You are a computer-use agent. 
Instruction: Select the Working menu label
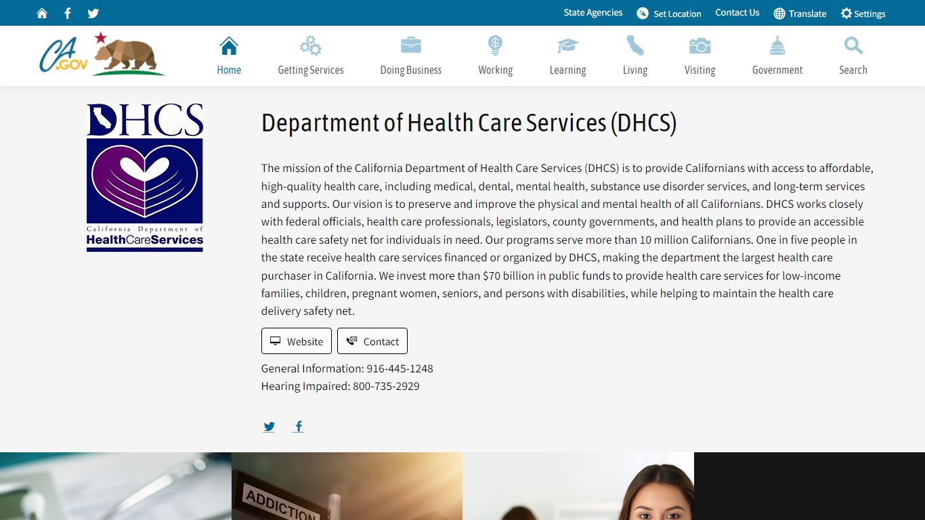pos(496,70)
